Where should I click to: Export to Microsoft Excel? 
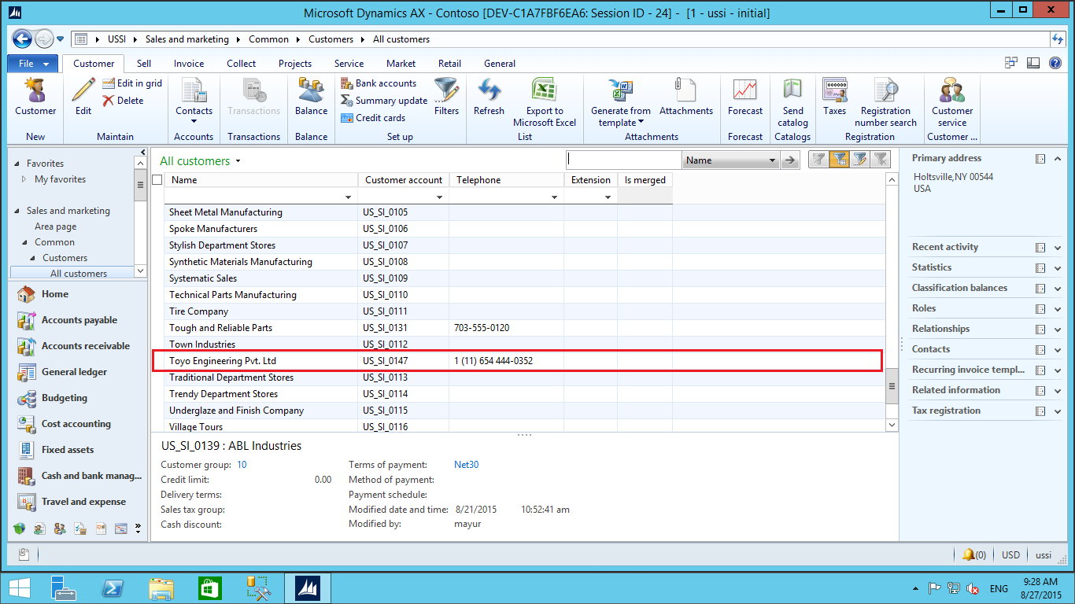545,102
